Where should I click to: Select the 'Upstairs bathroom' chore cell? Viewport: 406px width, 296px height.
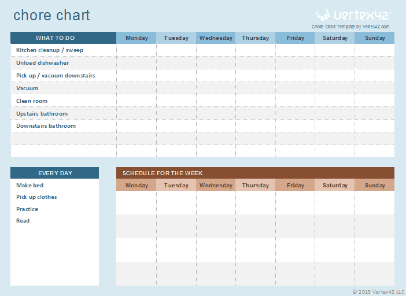[64, 113]
